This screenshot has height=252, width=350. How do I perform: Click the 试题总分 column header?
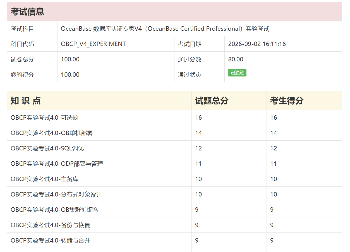click(x=212, y=100)
